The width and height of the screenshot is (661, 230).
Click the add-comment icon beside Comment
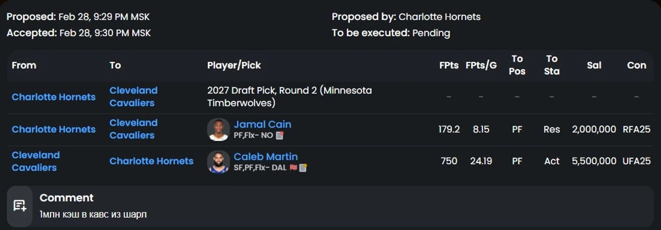[19, 206]
